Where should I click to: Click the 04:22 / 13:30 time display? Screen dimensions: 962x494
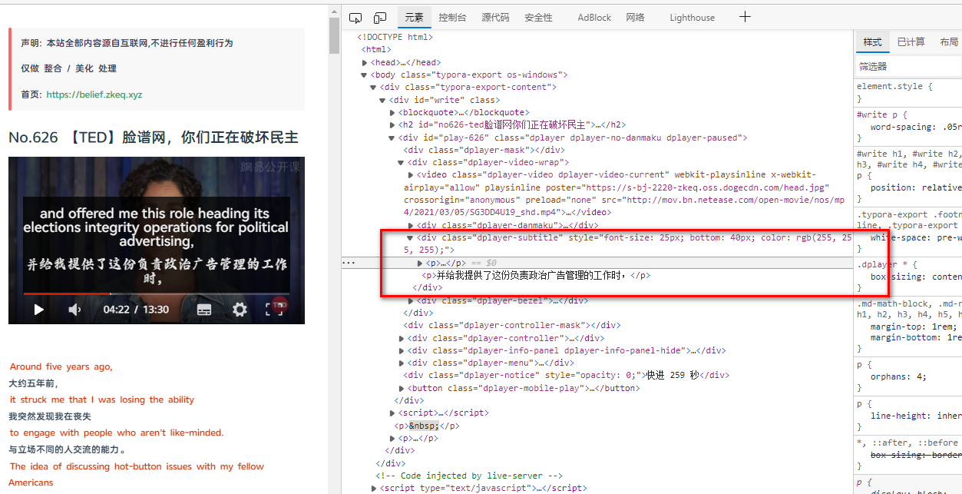pos(136,310)
